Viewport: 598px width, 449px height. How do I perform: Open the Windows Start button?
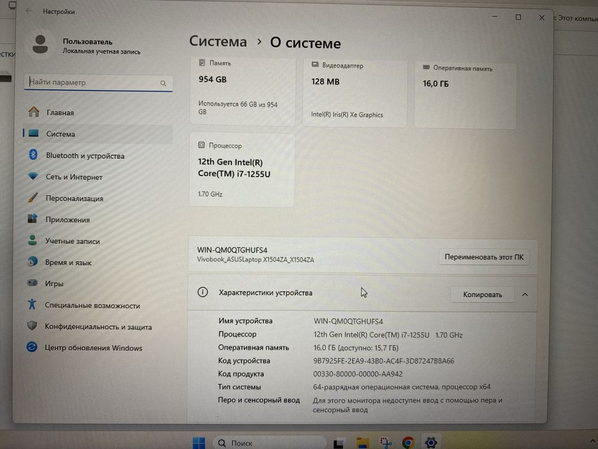[199, 443]
